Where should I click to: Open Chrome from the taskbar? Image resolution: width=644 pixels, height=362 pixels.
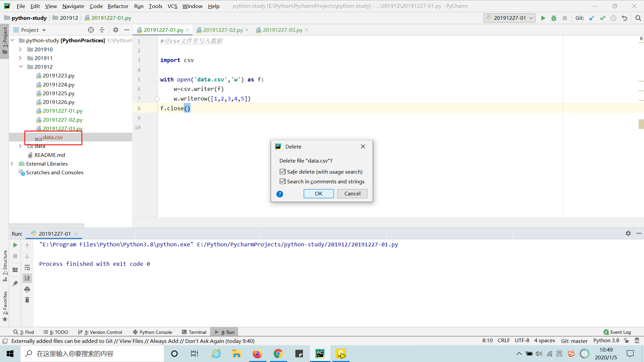coord(278,354)
